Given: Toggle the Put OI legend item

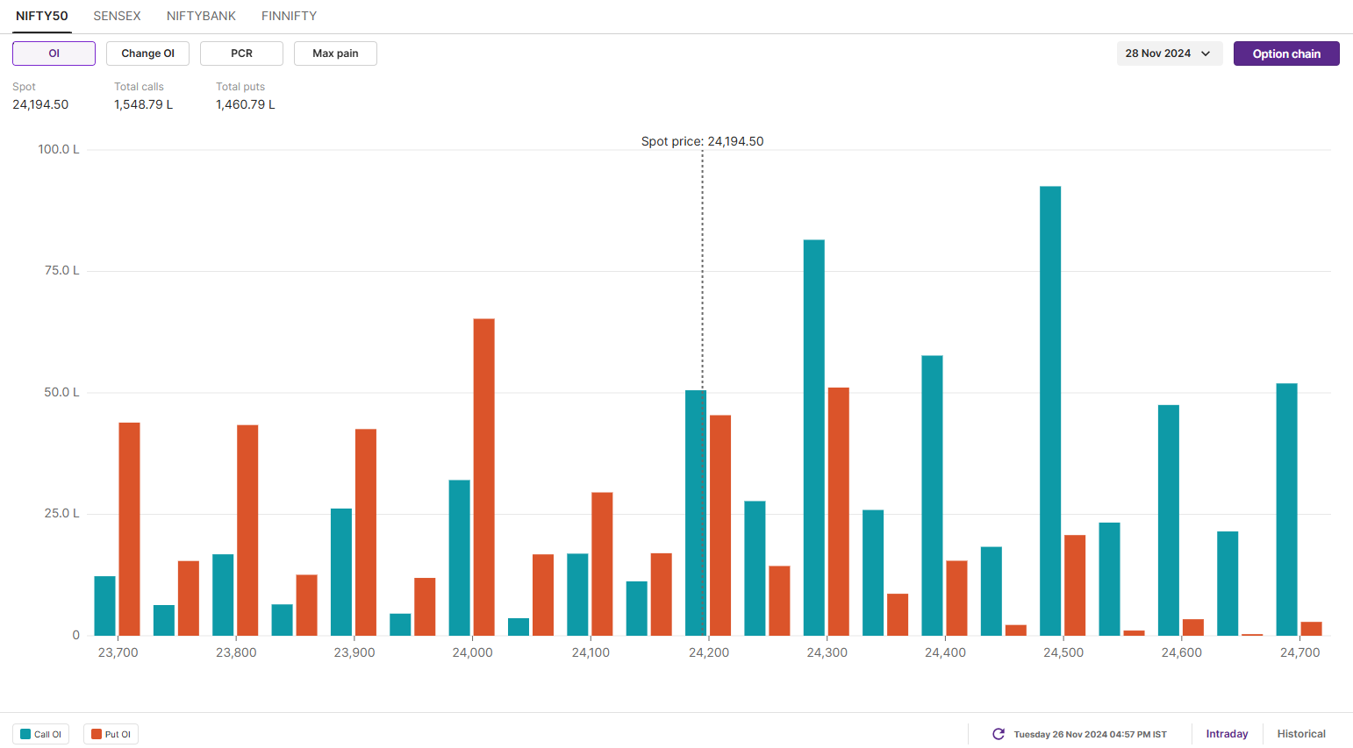Looking at the screenshot, I should (x=111, y=734).
